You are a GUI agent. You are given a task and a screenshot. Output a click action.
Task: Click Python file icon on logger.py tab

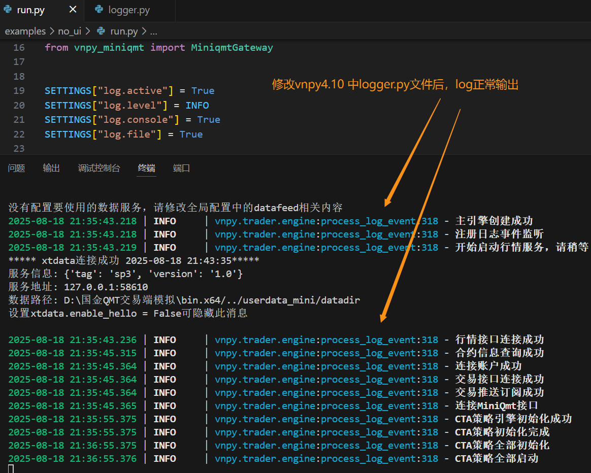[x=99, y=10]
